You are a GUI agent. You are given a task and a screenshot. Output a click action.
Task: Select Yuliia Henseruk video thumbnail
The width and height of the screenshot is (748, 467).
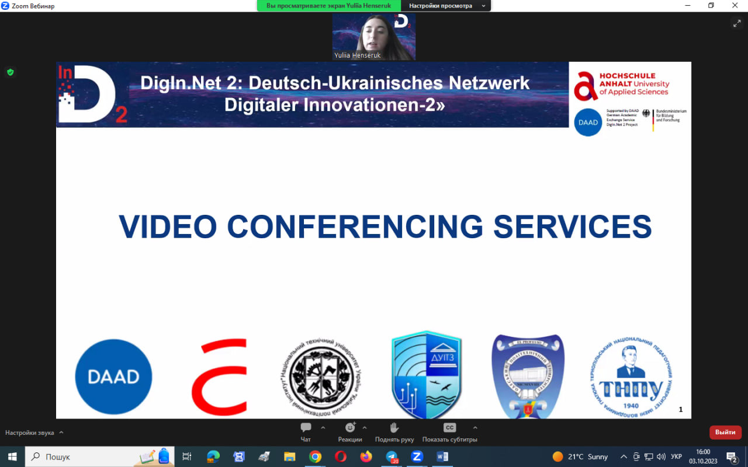(374, 36)
